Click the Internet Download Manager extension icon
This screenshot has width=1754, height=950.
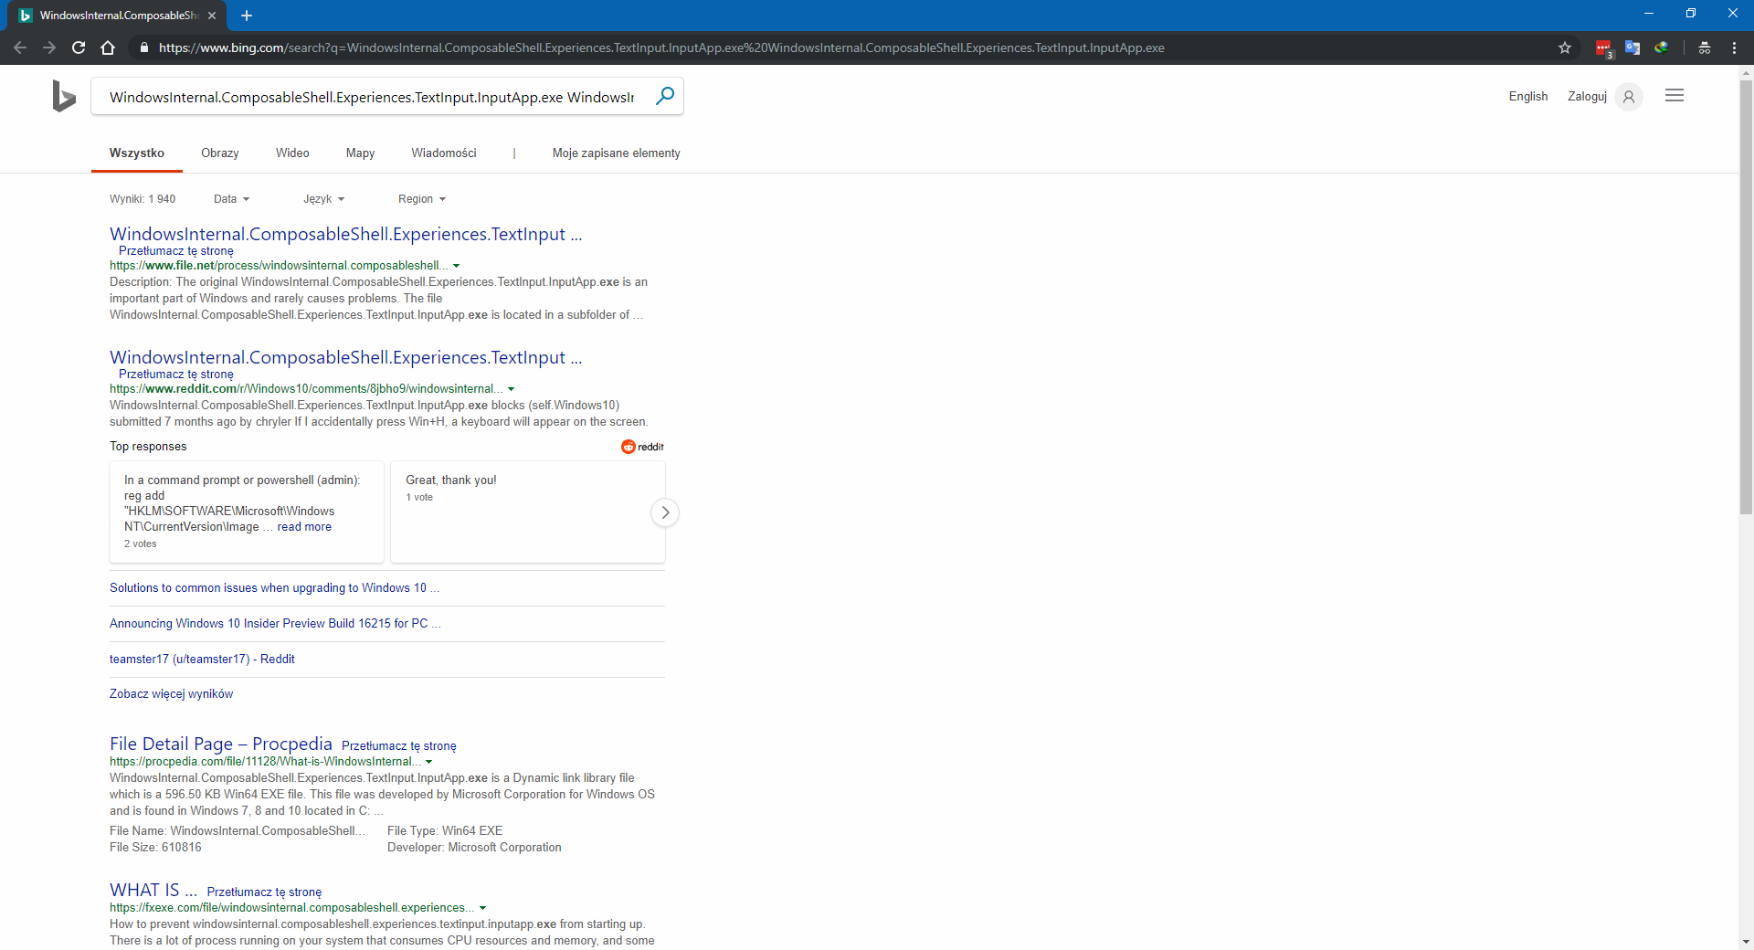pos(1663,47)
